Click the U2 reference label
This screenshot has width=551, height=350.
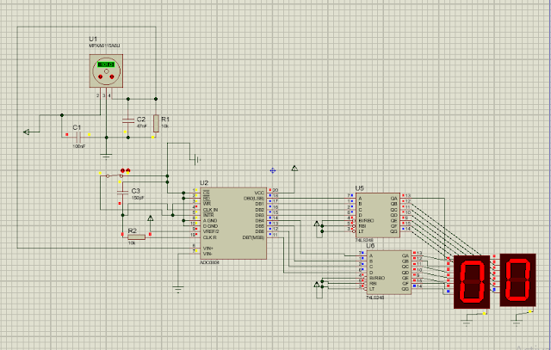point(204,183)
